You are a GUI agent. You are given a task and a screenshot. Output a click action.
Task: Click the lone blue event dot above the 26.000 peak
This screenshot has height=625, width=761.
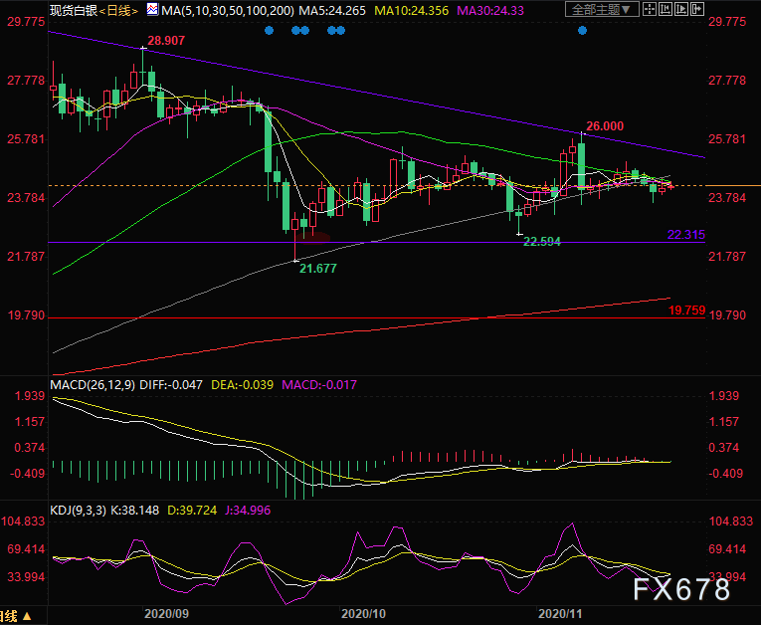click(582, 31)
